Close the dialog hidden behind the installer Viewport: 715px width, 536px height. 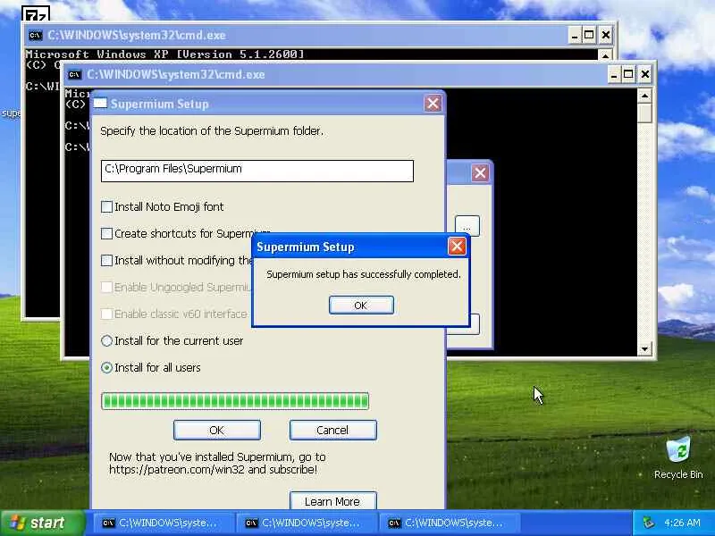(x=480, y=172)
